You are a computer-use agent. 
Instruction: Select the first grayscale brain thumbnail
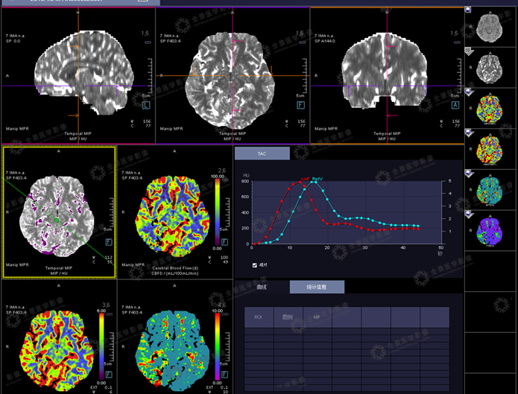click(x=489, y=28)
